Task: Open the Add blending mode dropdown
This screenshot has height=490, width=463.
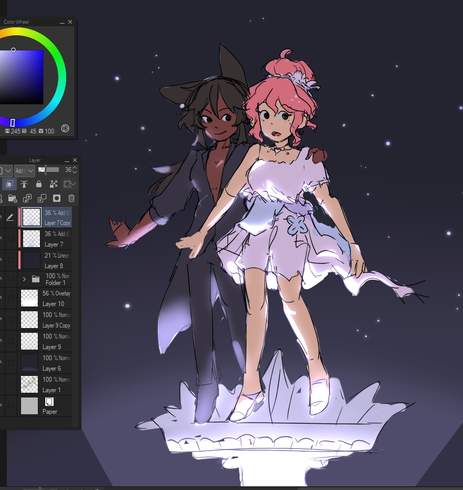Action: pos(25,170)
